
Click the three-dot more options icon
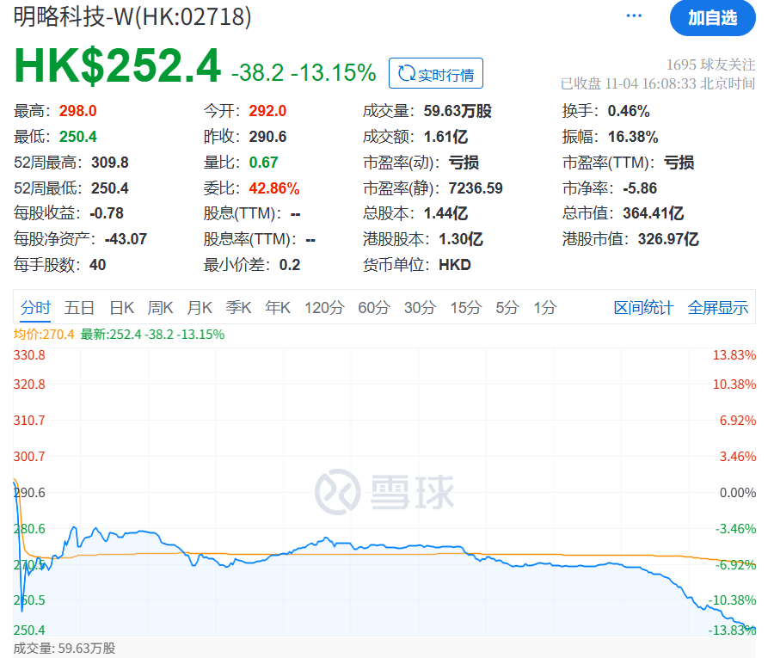coord(635,16)
